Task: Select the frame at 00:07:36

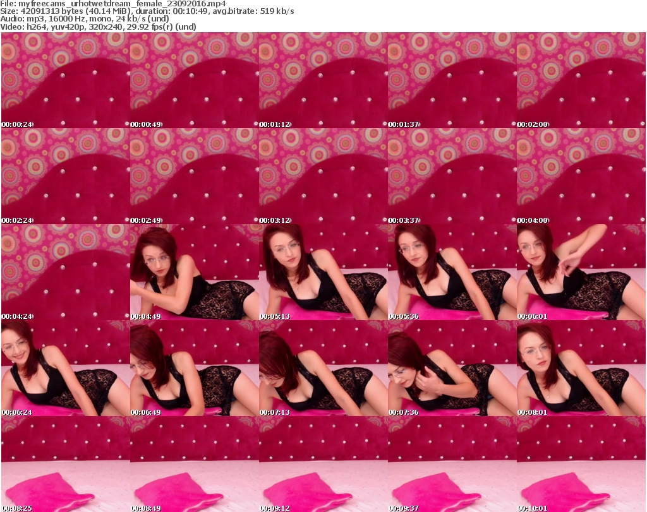Action: [x=452, y=368]
